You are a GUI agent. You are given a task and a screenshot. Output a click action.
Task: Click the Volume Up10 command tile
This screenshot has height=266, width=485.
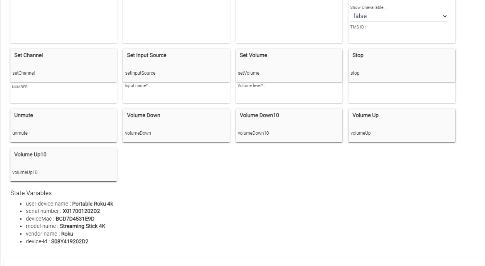[63, 164]
